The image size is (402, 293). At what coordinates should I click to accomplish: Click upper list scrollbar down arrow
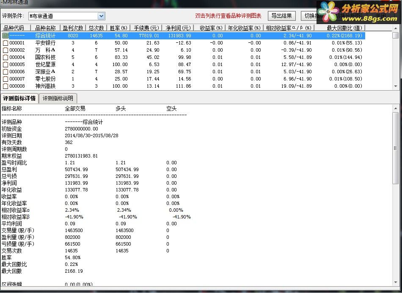[396, 86]
